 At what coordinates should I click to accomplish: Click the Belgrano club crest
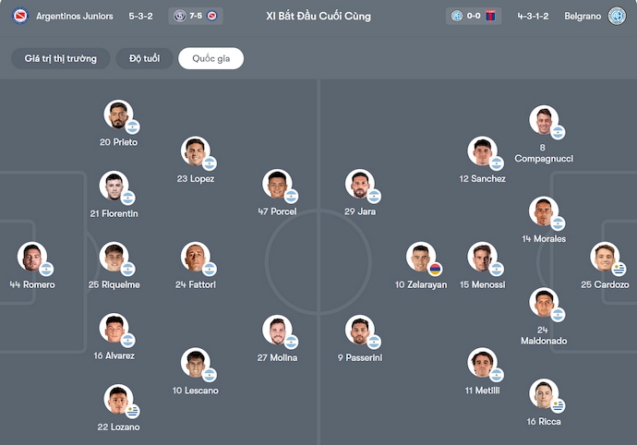617,16
